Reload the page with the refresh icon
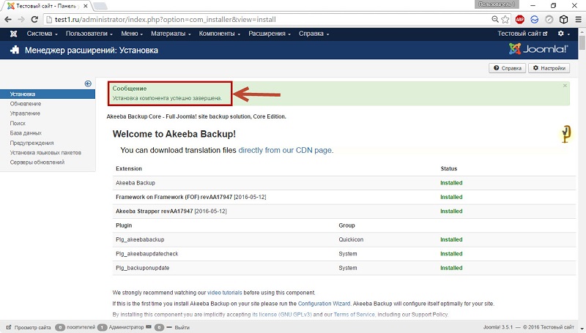The height and width of the screenshot is (333, 586). [x=34, y=20]
